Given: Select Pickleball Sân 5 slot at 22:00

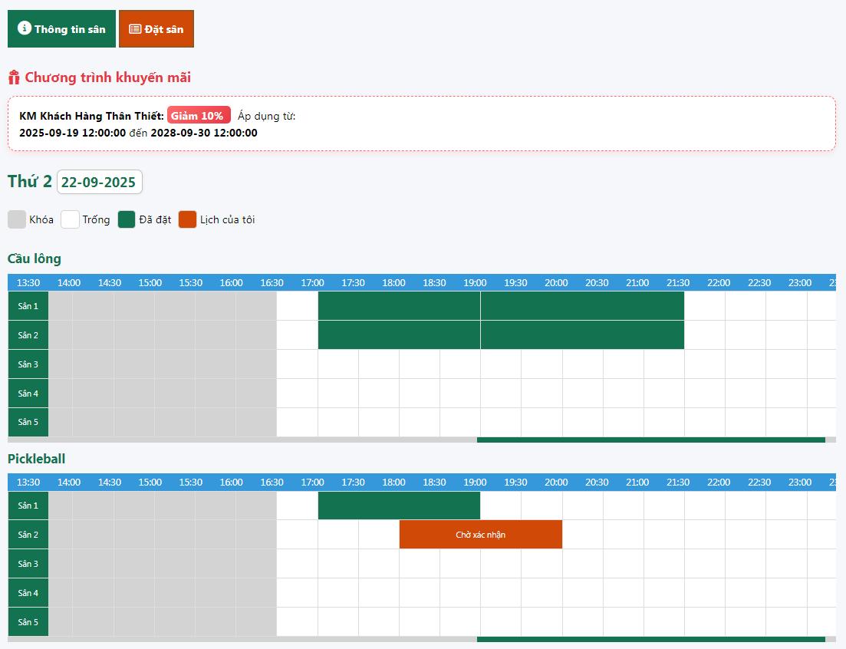Looking at the screenshot, I should point(745,622).
